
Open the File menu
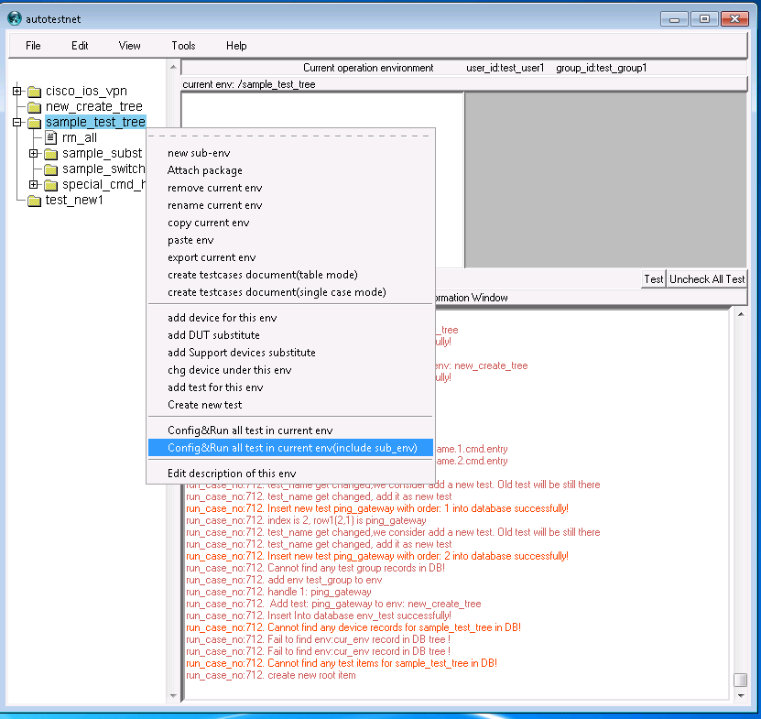point(33,46)
